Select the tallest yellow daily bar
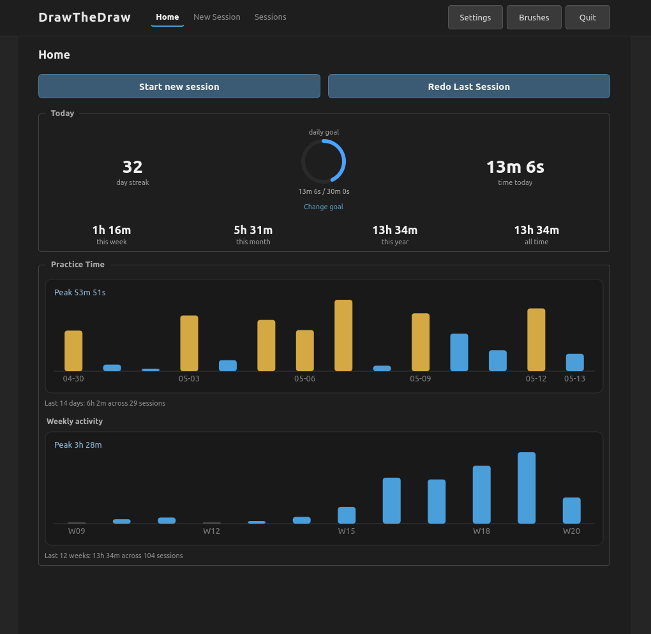The width and height of the screenshot is (651, 634). pos(343,335)
